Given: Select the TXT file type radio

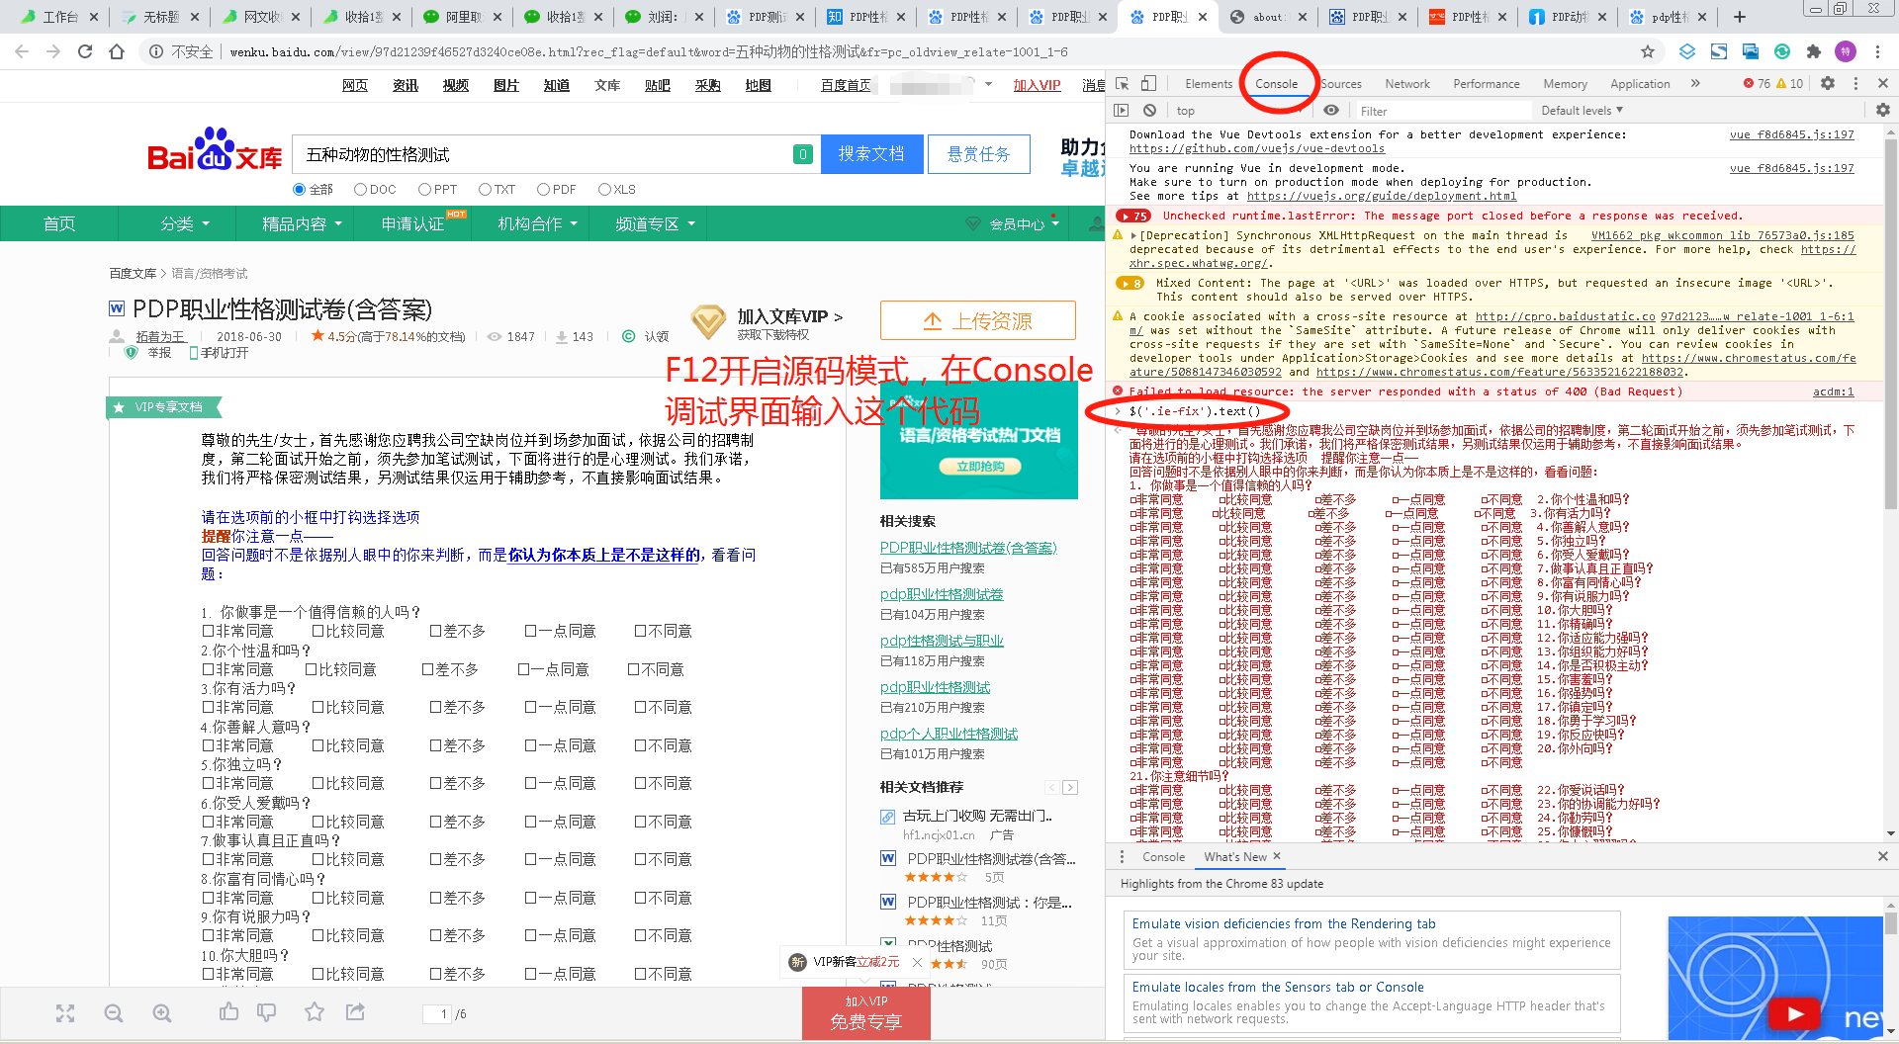Looking at the screenshot, I should [x=485, y=190].
